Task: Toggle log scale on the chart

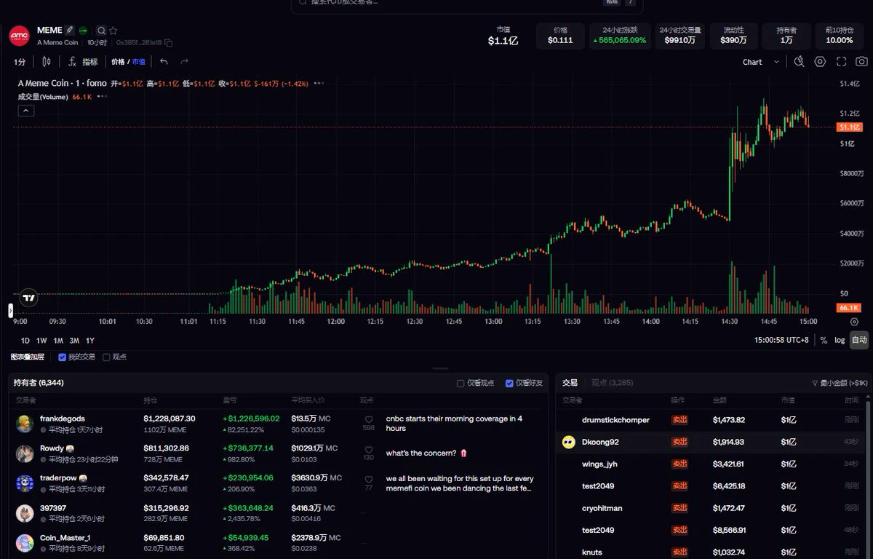Action: click(840, 340)
